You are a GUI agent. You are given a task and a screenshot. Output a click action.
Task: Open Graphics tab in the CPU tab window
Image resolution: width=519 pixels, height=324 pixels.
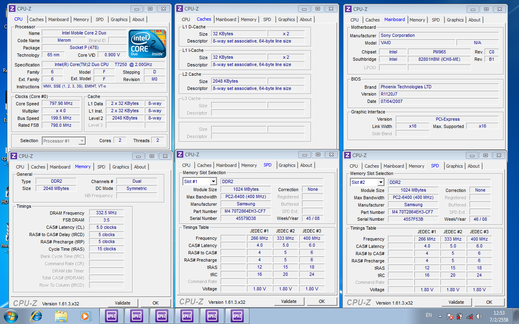[119, 19]
